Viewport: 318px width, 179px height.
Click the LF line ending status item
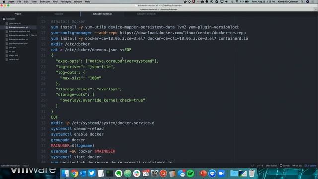pyautogui.click(x=252, y=166)
